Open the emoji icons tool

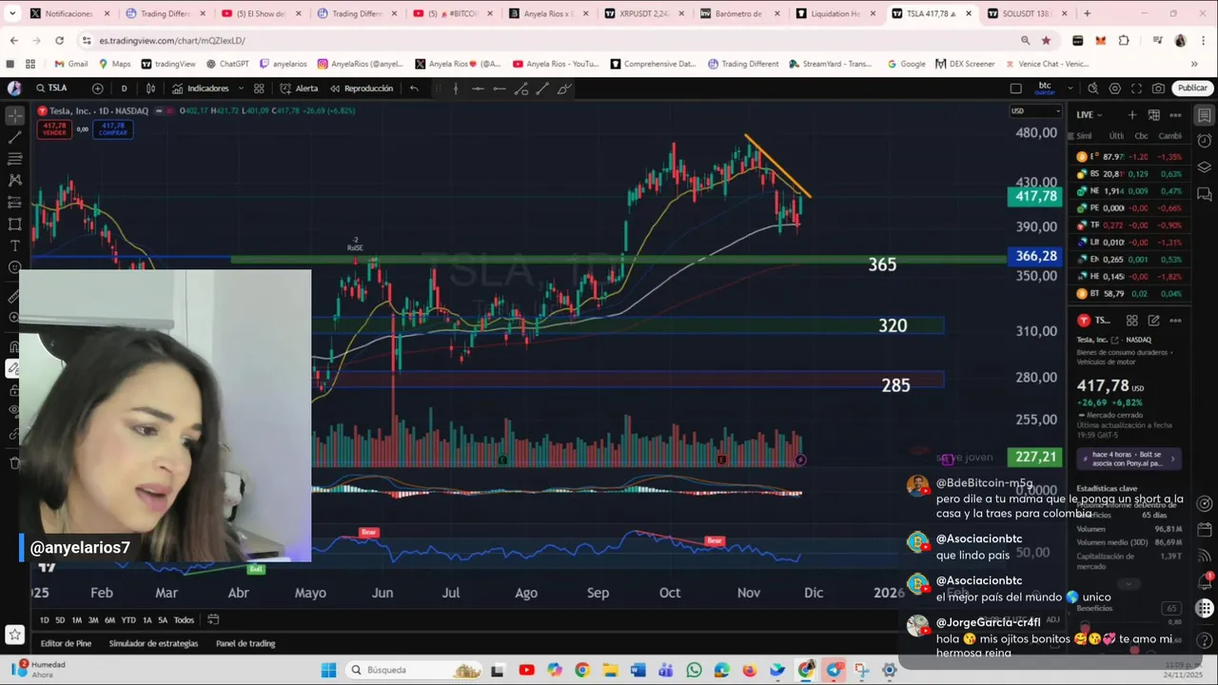(x=14, y=267)
